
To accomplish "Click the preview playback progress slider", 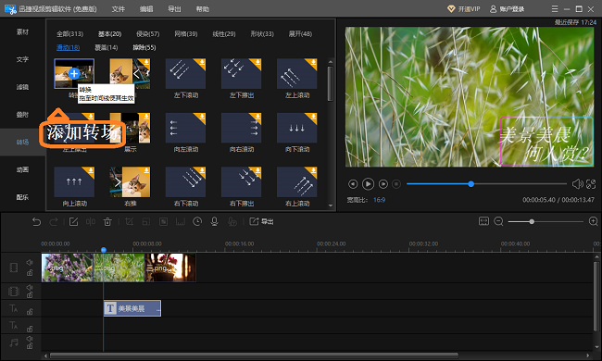I will [x=486, y=184].
